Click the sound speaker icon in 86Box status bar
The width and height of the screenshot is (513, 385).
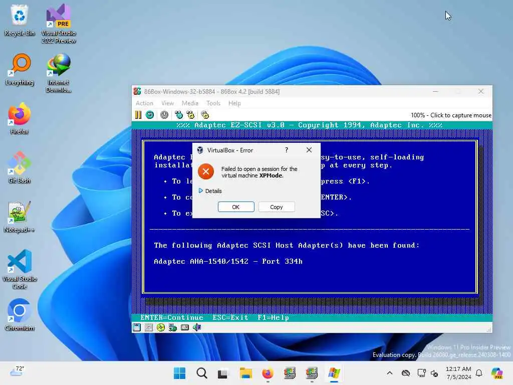coord(197,327)
